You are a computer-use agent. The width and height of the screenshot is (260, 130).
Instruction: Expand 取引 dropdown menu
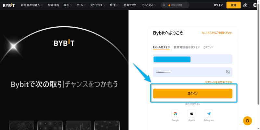pyautogui.click(x=68, y=5)
